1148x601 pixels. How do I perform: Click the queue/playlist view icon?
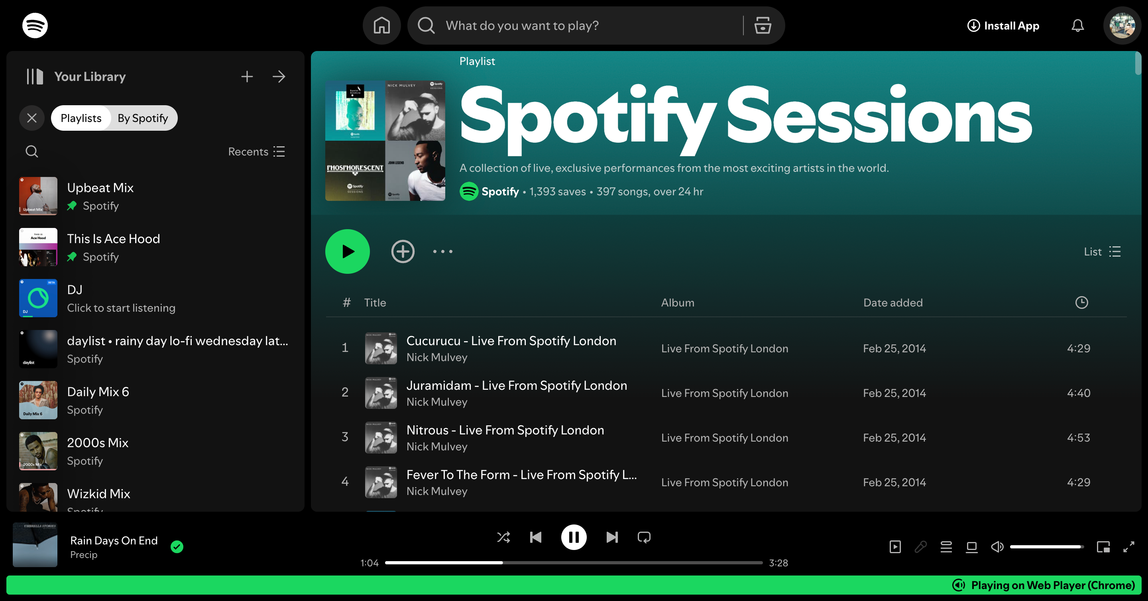click(x=946, y=545)
